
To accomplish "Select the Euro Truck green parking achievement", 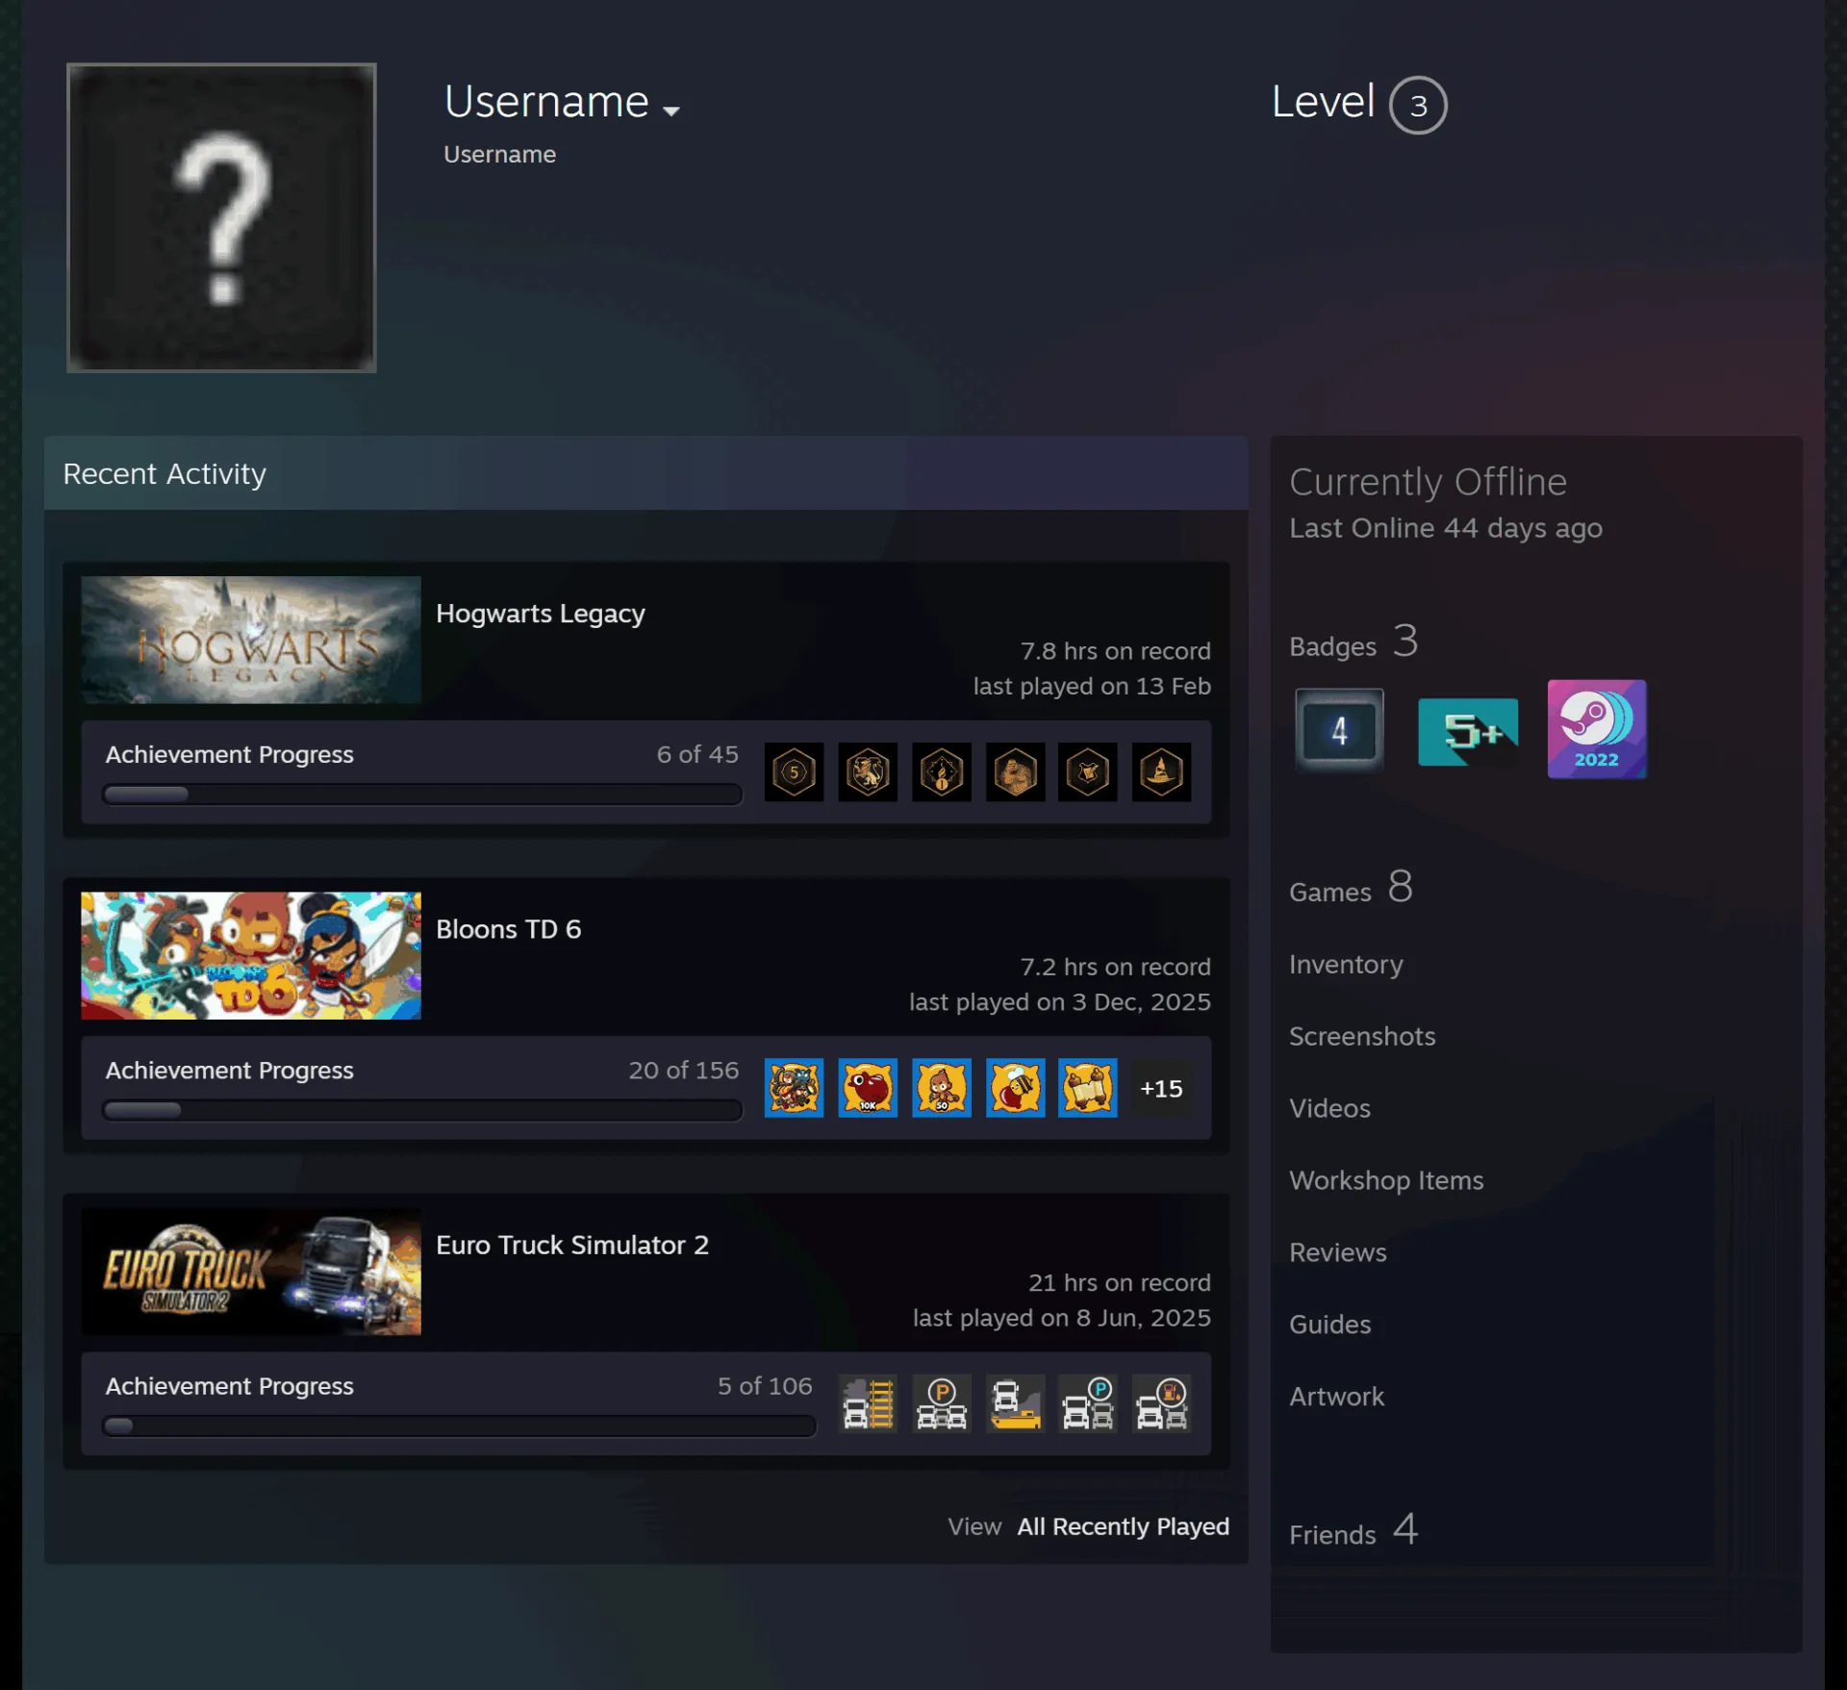I will click(x=1088, y=1403).
